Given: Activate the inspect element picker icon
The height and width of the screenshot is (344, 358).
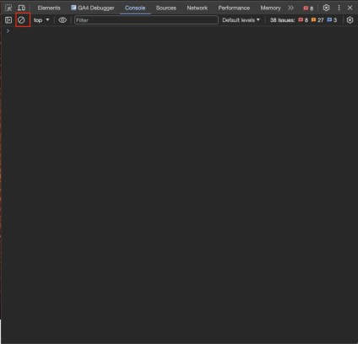Looking at the screenshot, I should point(8,8).
